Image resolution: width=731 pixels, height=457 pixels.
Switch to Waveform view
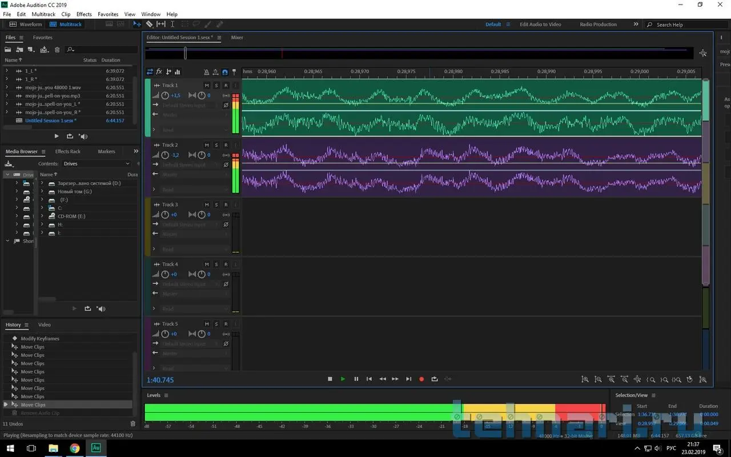[26, 25]
